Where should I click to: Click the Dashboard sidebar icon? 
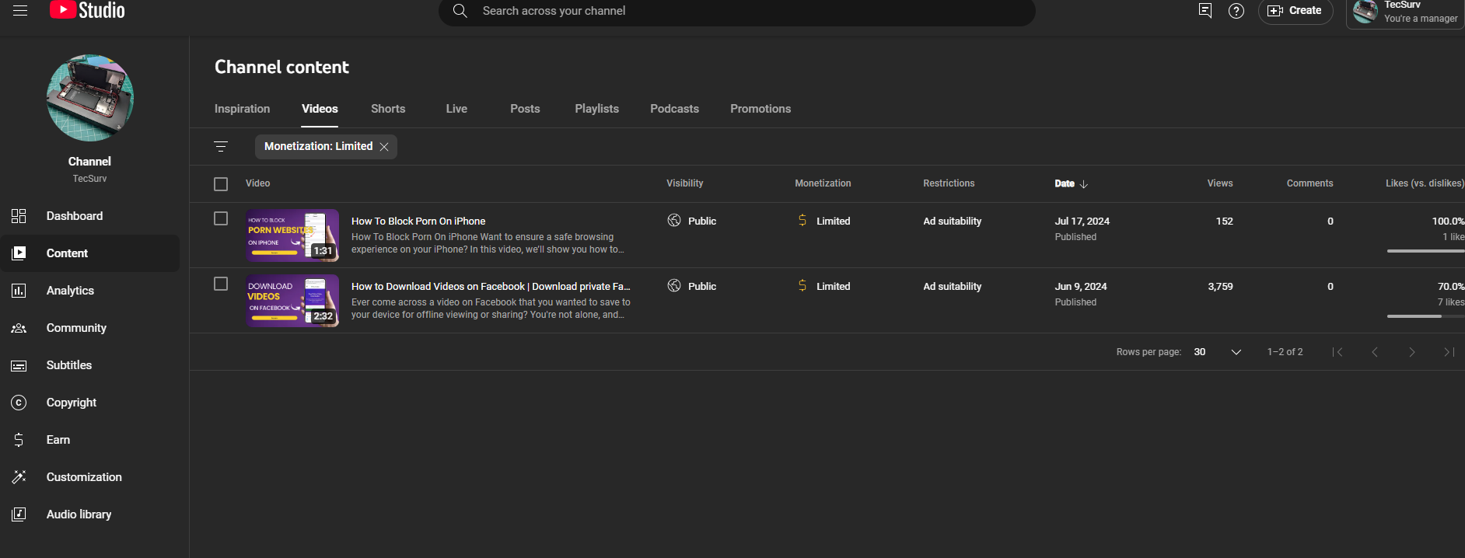tap(19, 216)
